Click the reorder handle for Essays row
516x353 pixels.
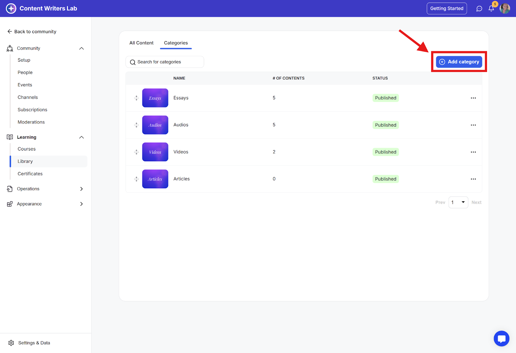tap(136, 98)
